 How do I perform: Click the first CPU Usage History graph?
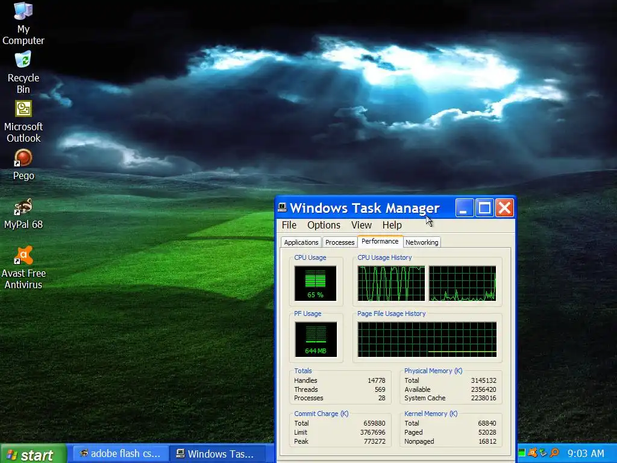point(391,283)
